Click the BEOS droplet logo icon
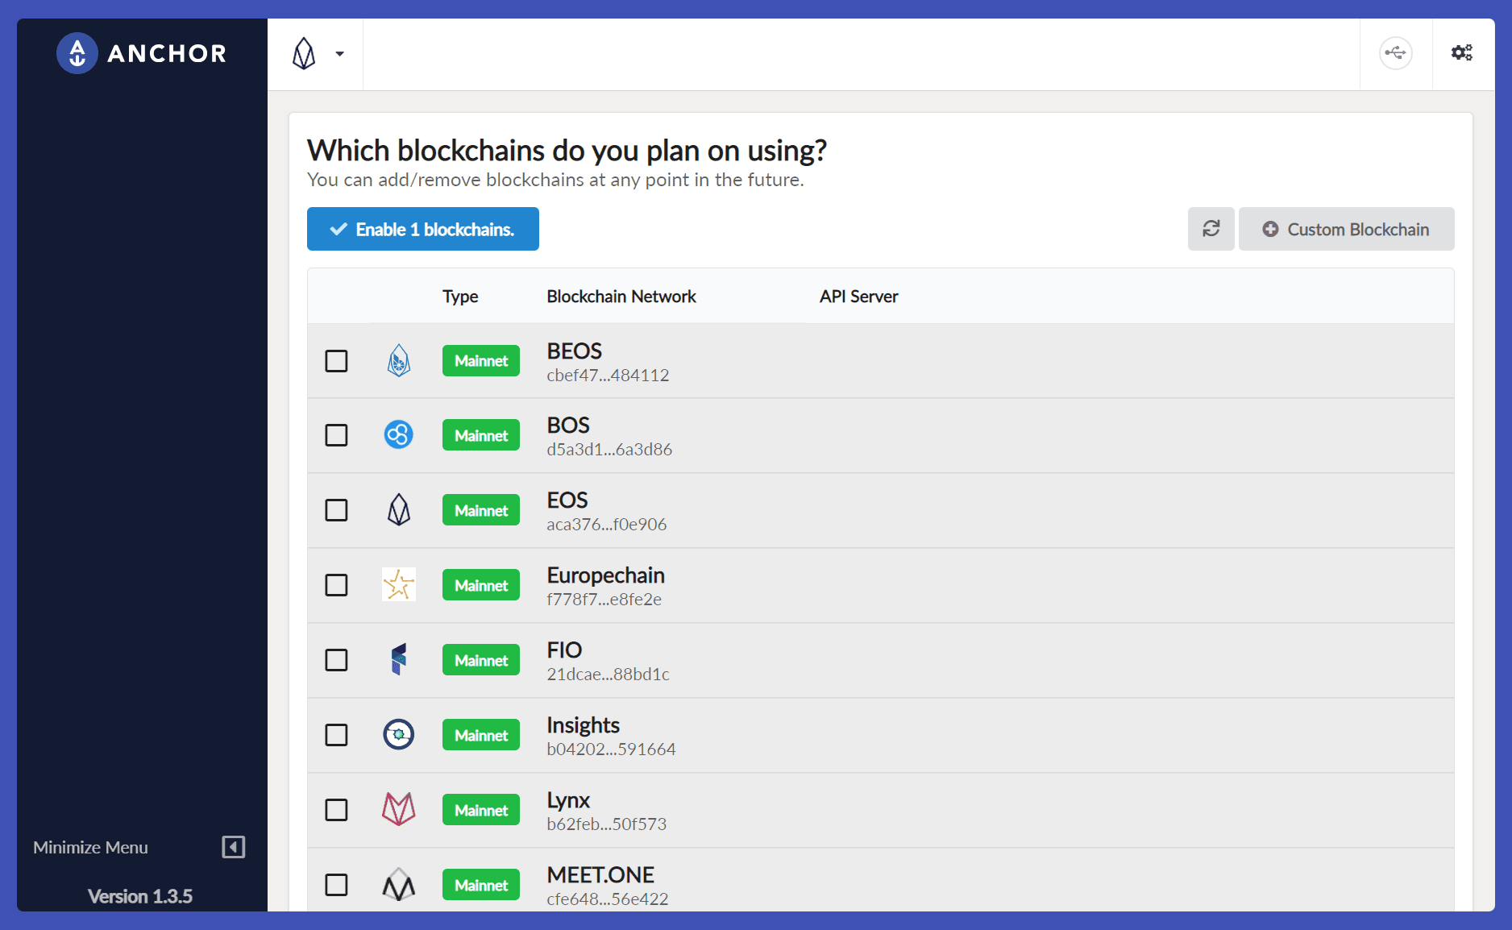The image size is (1512, 930). (399, 360)
